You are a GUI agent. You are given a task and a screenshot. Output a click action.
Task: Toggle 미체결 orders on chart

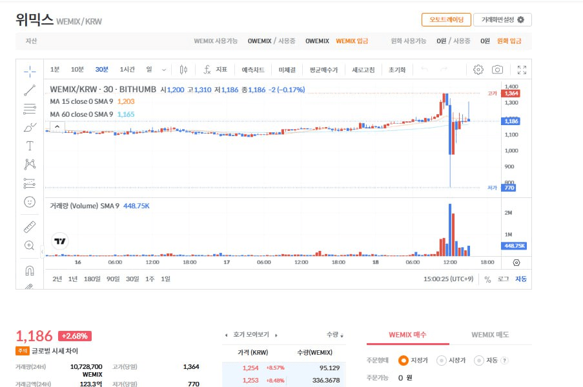(x=287, y=70)
